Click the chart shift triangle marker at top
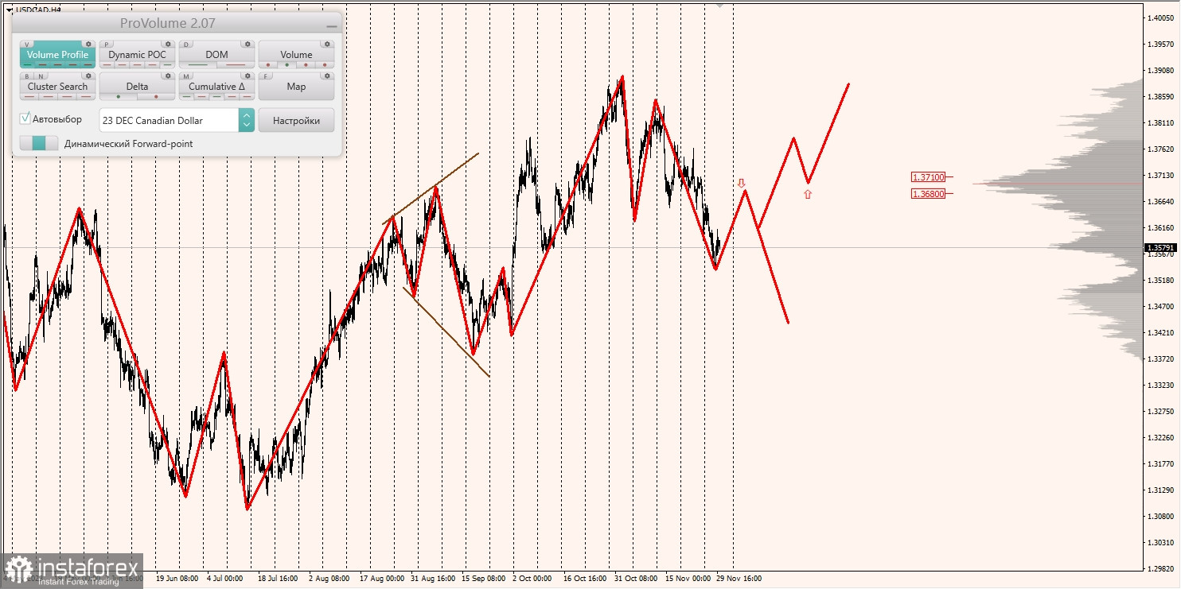The height and width of the screenshot is (589, 1181). click(720, 5)
